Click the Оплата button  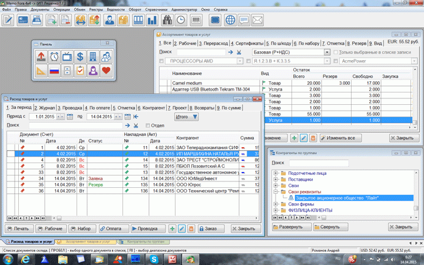click(114, 228)
